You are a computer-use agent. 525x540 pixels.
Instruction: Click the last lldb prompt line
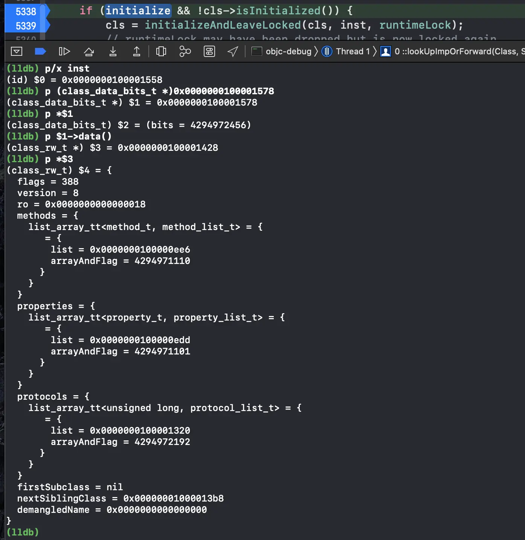coord(23,532)
